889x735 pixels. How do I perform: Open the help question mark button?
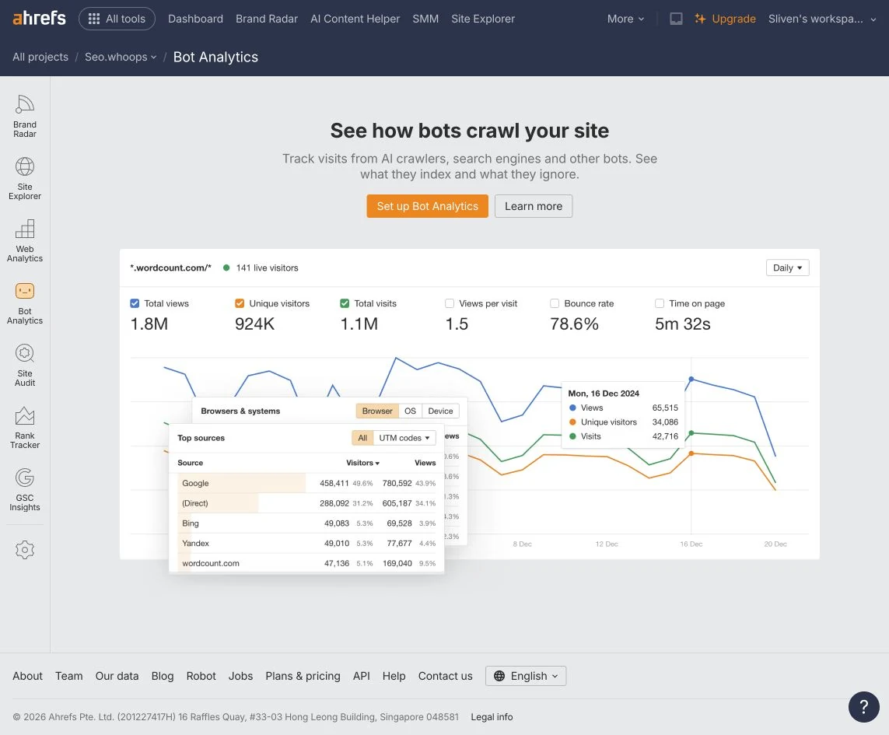pyautogui.click(x=863, y=707)
